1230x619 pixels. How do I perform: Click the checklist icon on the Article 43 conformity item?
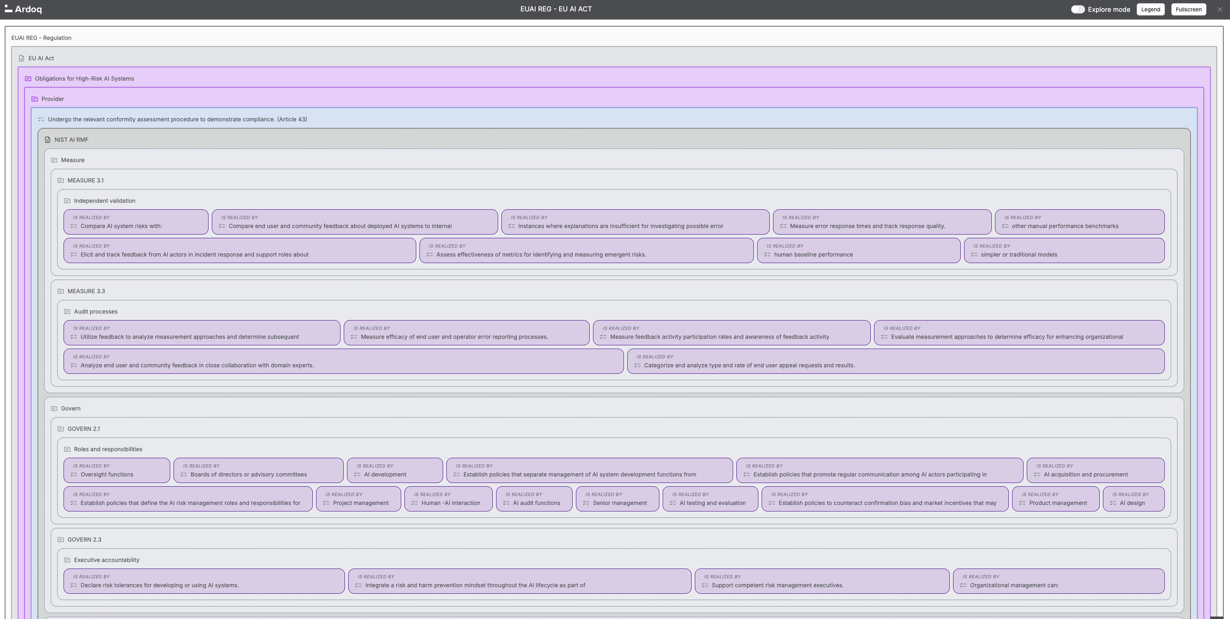tap(41, 119)
